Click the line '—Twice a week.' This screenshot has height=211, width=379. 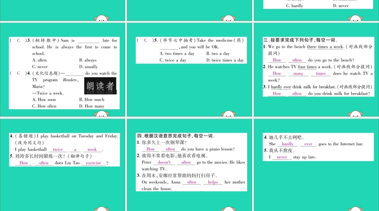click(x=48, y=93)
